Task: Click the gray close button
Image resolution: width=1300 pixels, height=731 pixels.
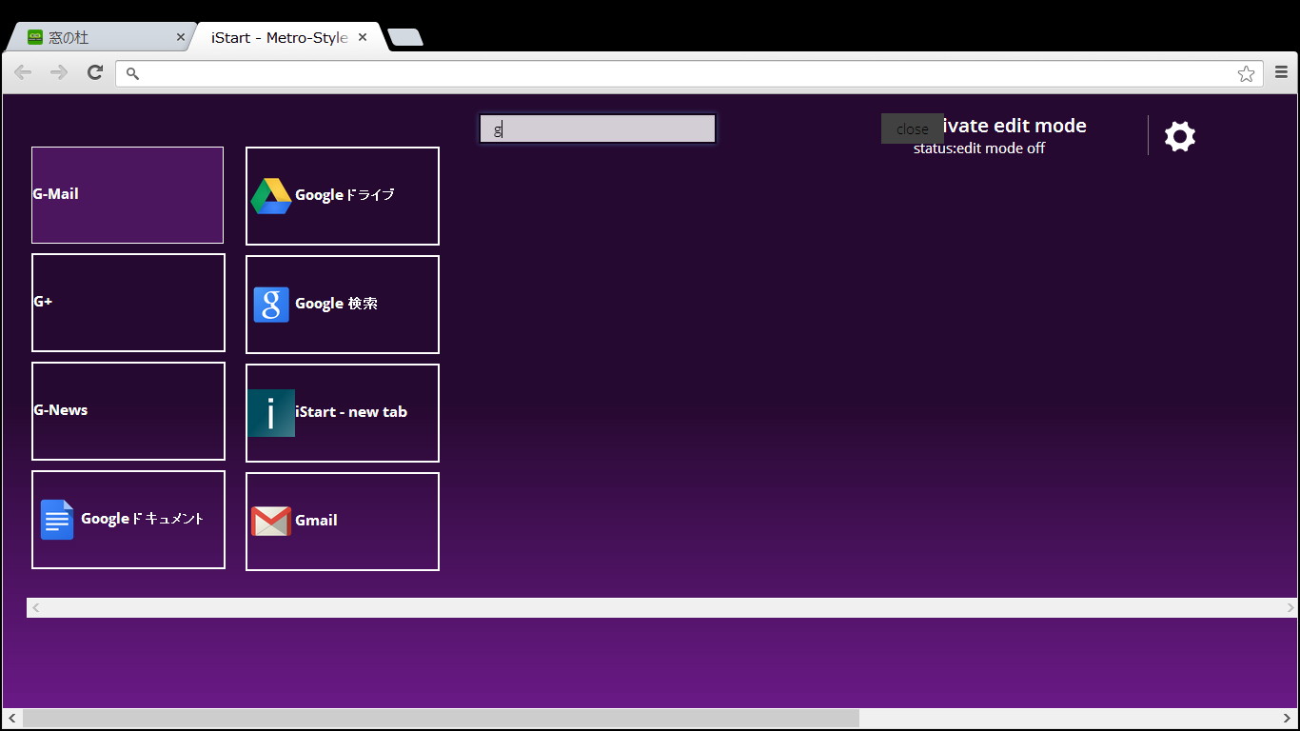Action: click(913, 128)
